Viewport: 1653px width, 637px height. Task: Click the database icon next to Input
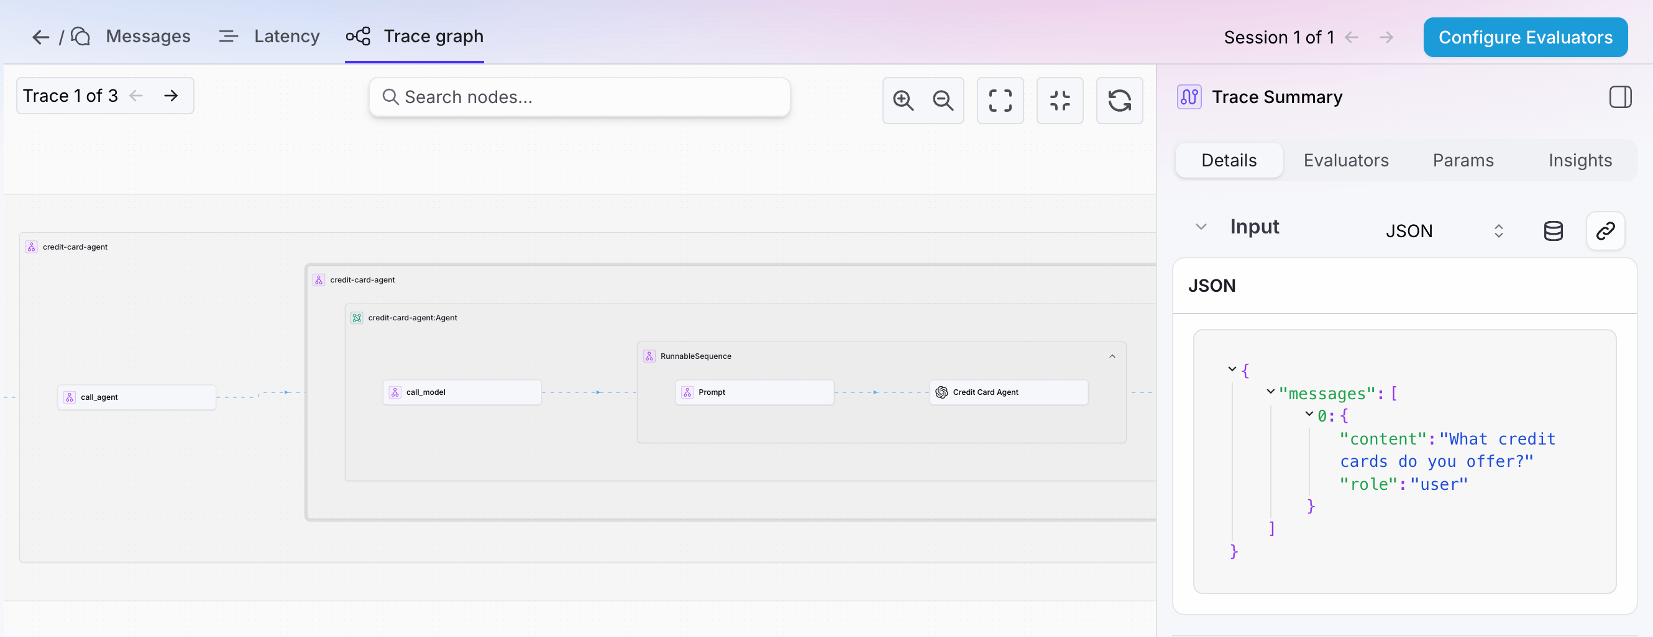(1552, 231)
